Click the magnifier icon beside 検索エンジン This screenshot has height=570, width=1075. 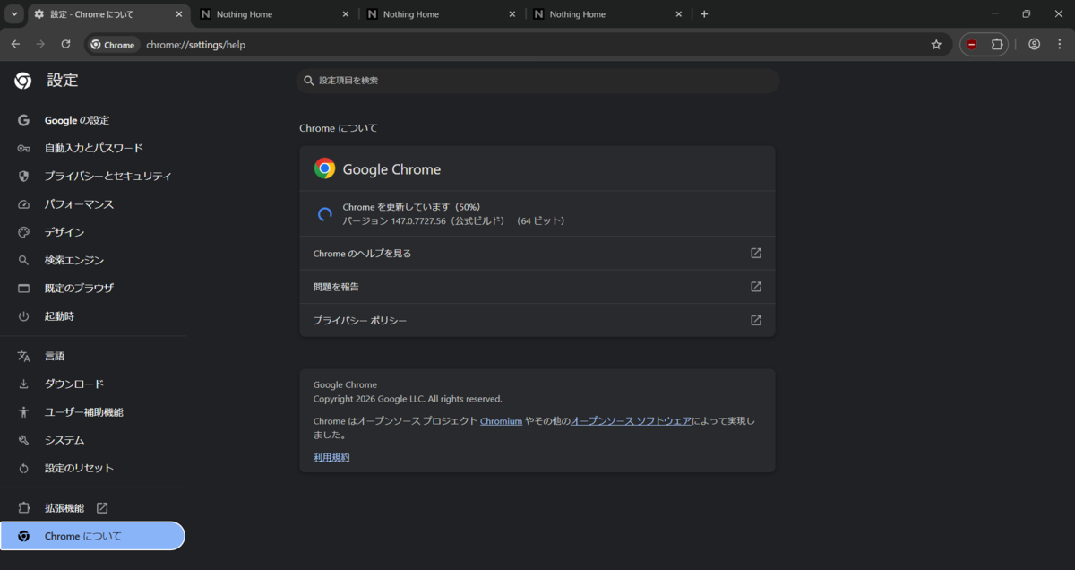24,261
